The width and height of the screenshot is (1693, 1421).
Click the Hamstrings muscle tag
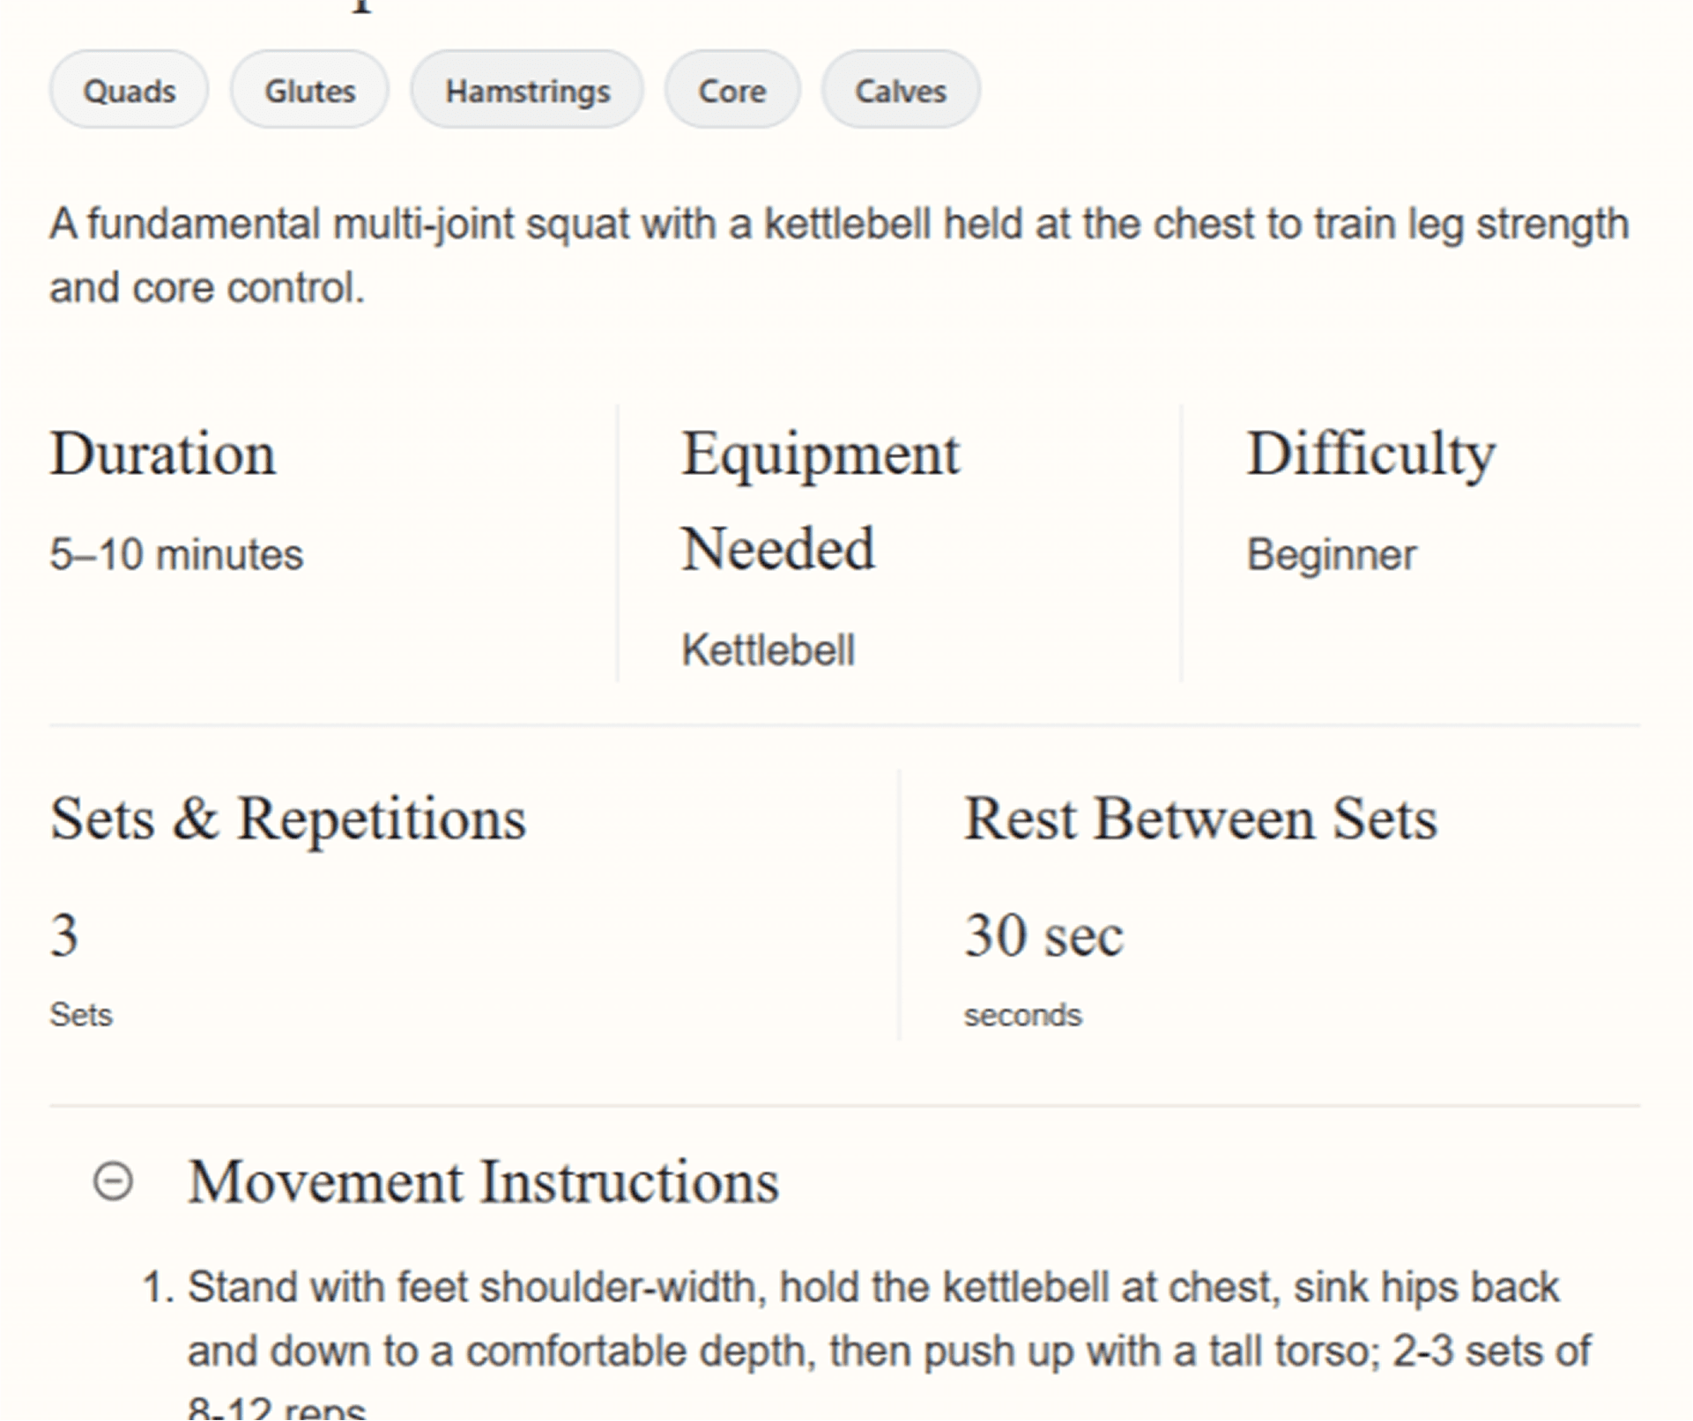pyautogui.click(x=527, y=91)
